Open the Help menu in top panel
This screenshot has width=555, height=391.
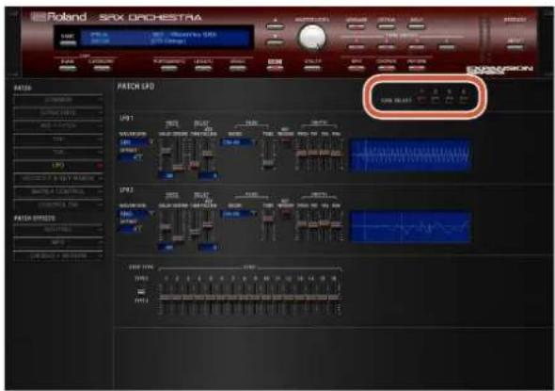(x=416, y=26)
